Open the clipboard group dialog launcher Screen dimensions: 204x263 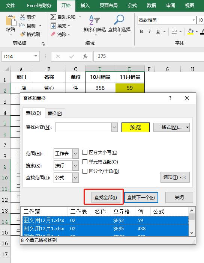(43, 44)
